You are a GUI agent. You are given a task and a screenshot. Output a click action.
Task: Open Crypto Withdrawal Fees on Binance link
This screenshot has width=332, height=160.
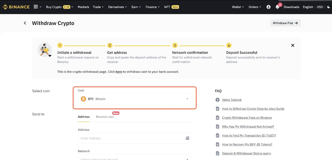pos(247,118)
